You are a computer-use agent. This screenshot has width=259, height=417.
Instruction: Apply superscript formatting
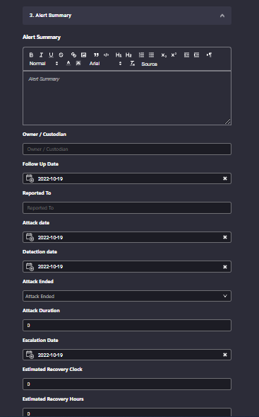174,55
